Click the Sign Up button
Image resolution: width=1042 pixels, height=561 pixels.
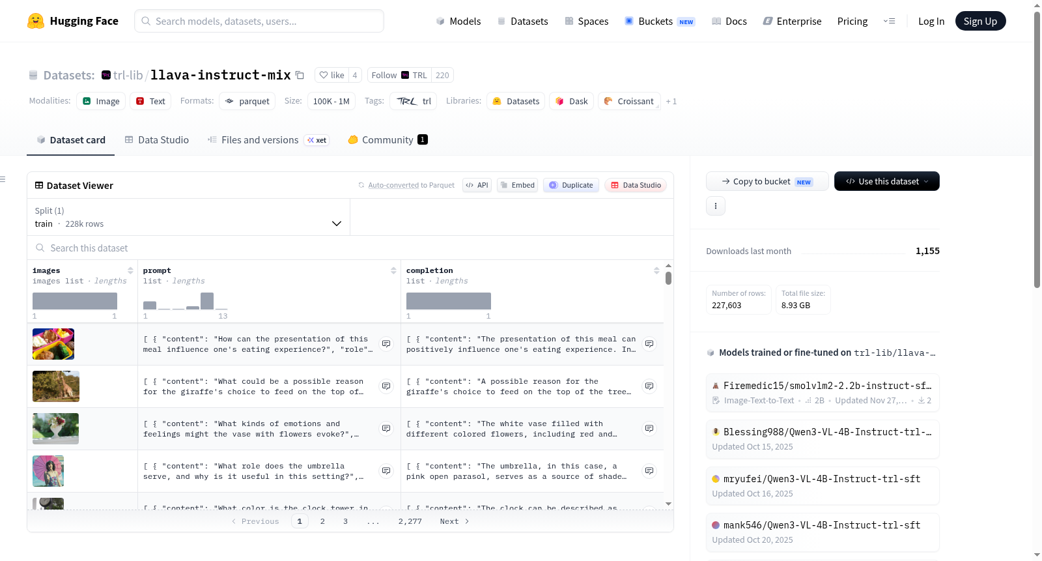(980, 21)
